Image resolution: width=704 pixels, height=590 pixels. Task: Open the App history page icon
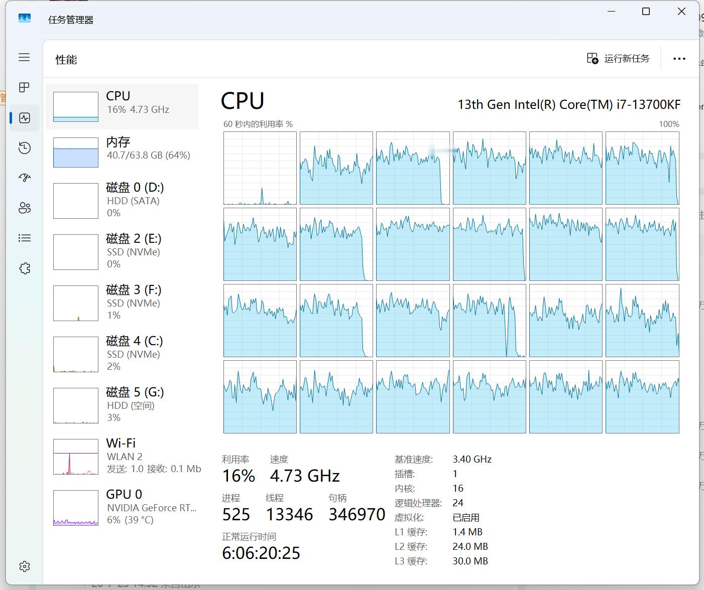pos(24,148)
